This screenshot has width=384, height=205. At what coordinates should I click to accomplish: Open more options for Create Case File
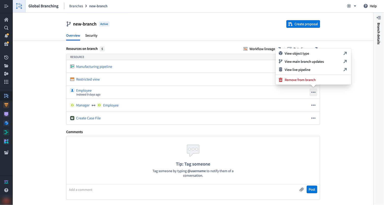coord(313,118)
